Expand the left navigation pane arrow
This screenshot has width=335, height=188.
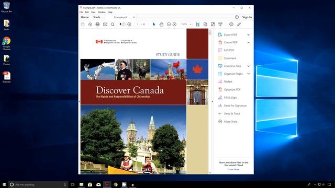pyautogui.click(x=79, y=101)
